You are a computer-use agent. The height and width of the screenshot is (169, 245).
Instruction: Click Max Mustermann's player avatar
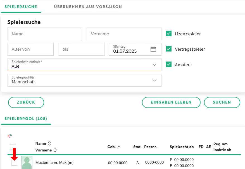coord(27,163)
